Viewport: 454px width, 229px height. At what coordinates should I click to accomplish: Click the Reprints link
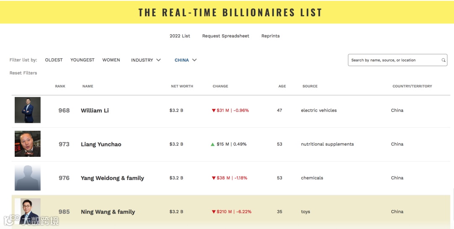270,36
